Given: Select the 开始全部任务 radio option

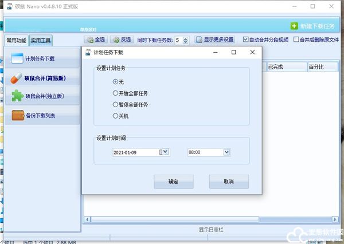Looking at the screenshot, I should tap(116, 93).
